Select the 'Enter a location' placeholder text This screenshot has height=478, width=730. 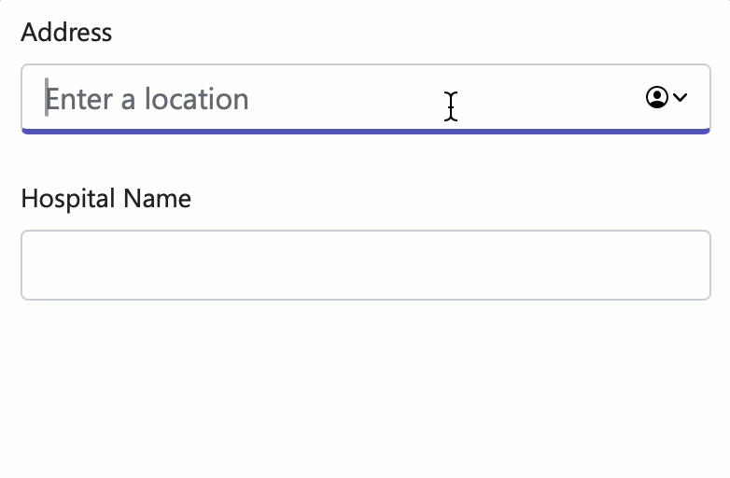[147, 99]
